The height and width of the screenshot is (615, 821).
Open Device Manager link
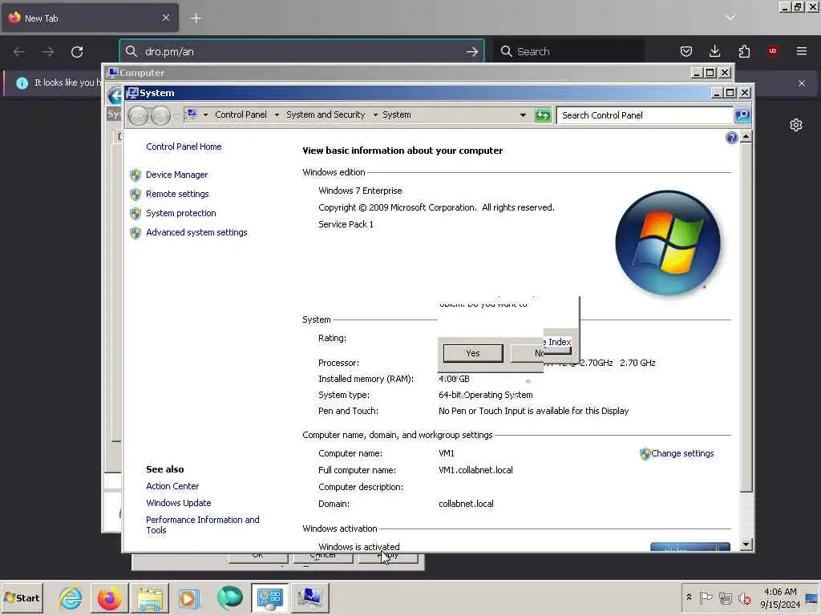coord(176,175)
